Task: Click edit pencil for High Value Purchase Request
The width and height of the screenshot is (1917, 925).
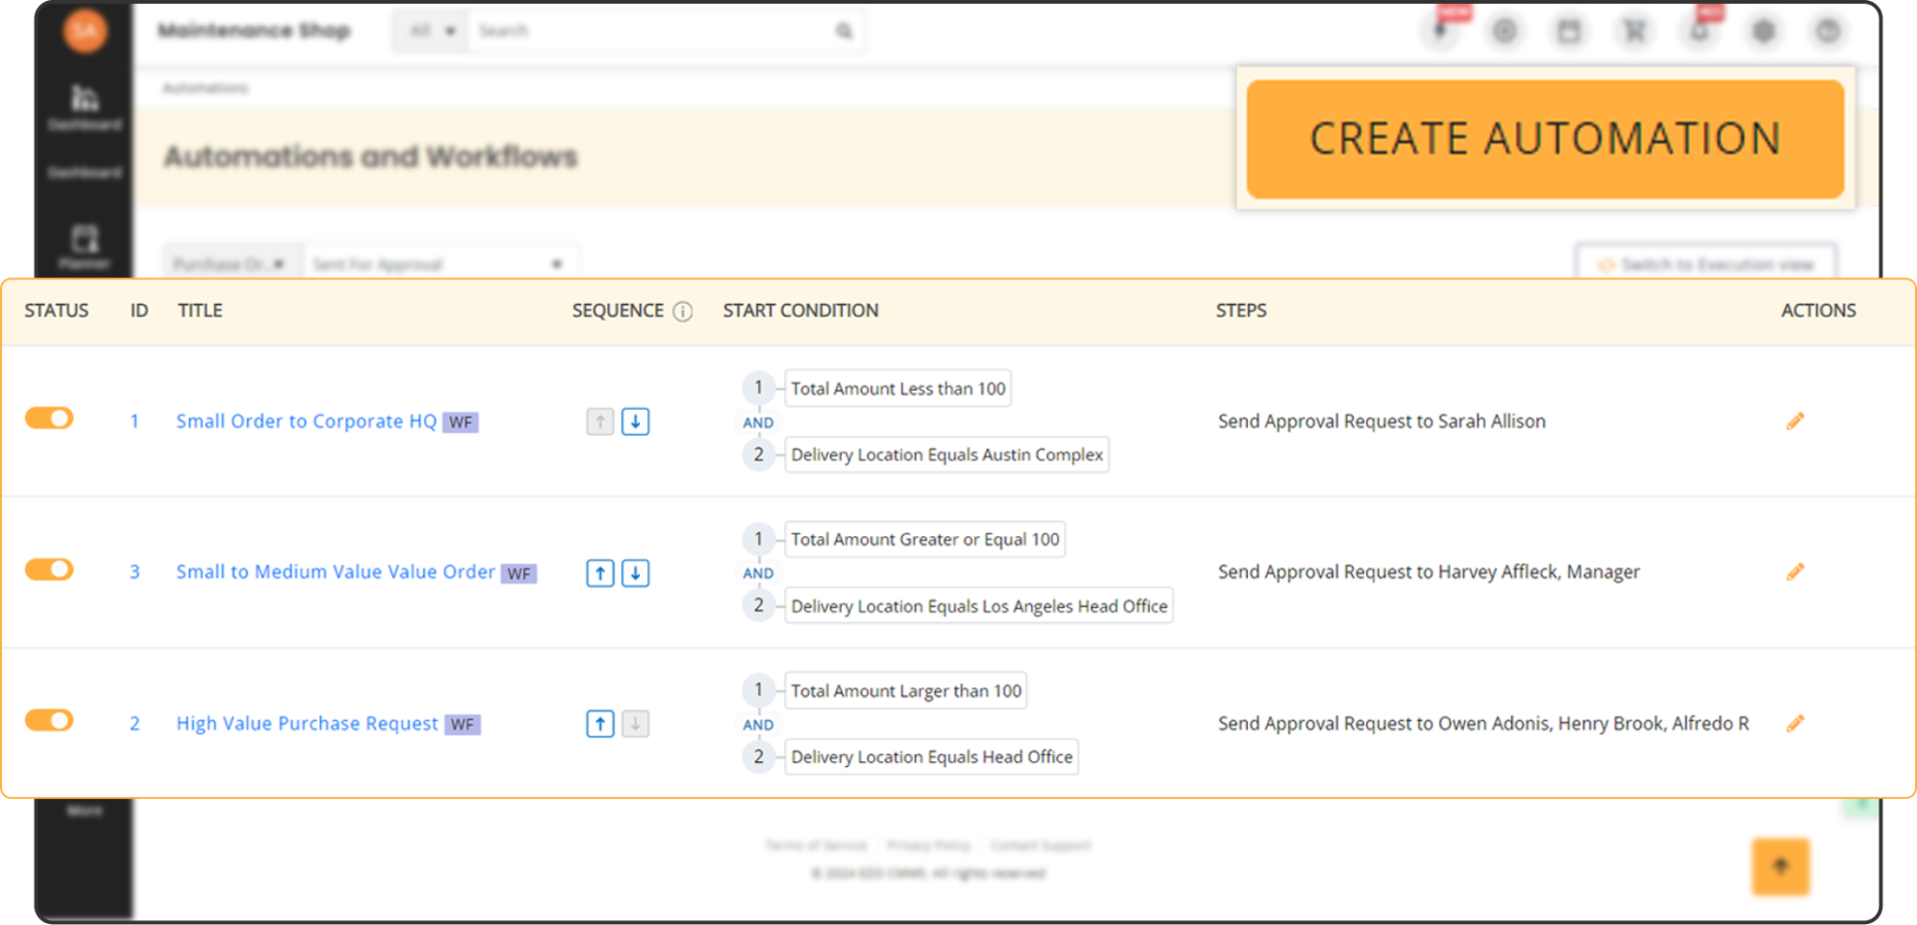Action: click(x=1794, y=723)
